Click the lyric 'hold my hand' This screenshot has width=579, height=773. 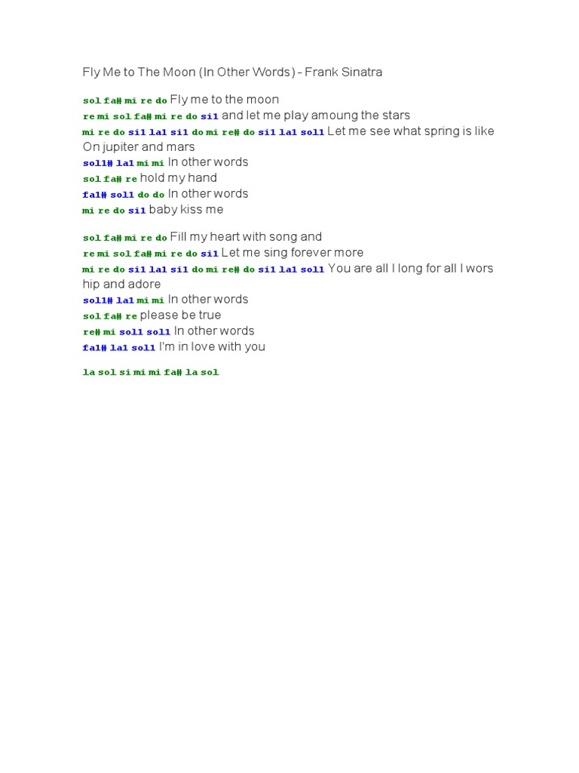tap(178, 178)
